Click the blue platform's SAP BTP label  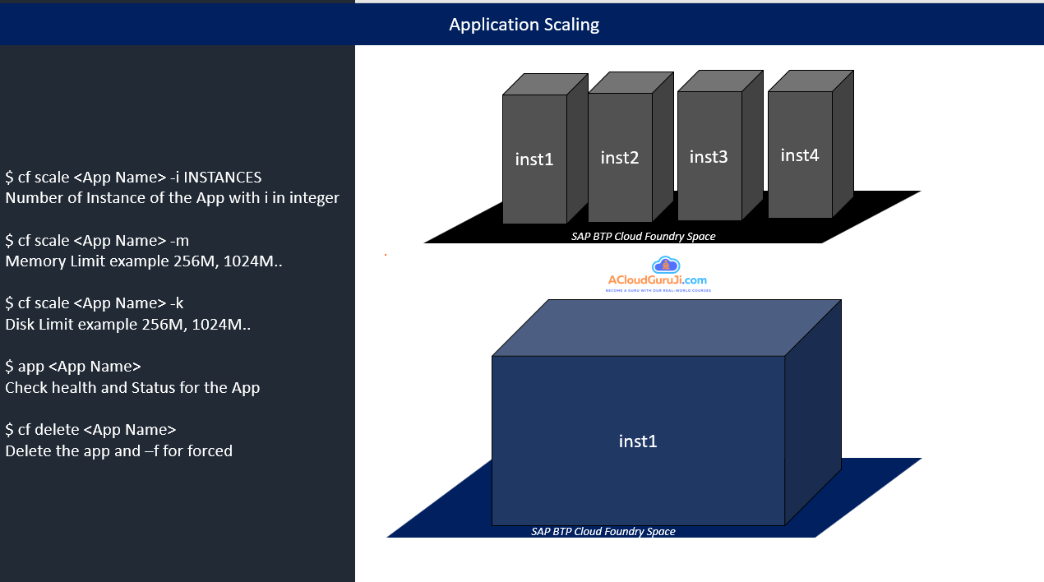(x=603, y=532)
